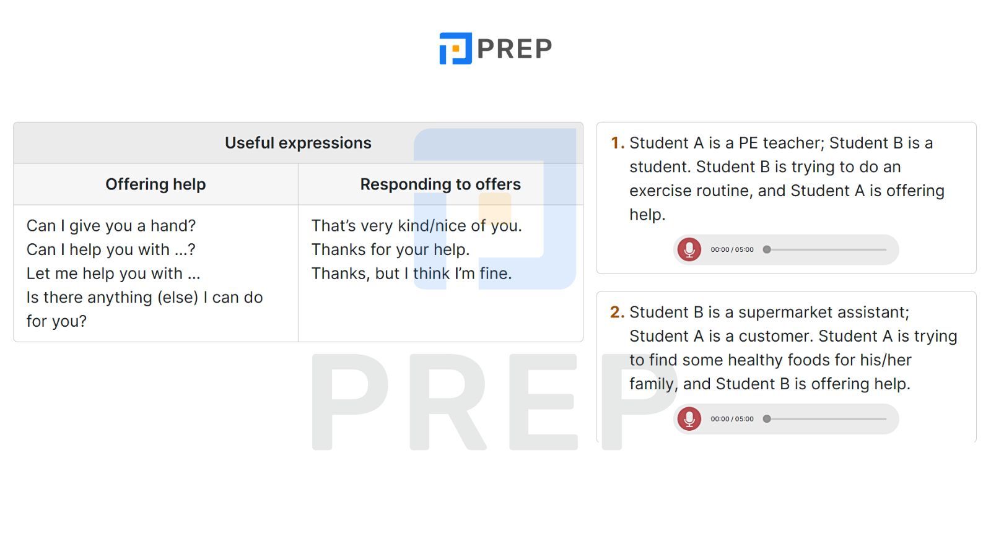Click the 'Responding to offers' column header
The image size is (991, 557).
[x=440, y=184]
